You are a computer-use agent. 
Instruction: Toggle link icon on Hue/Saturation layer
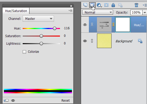click(92, 25)
